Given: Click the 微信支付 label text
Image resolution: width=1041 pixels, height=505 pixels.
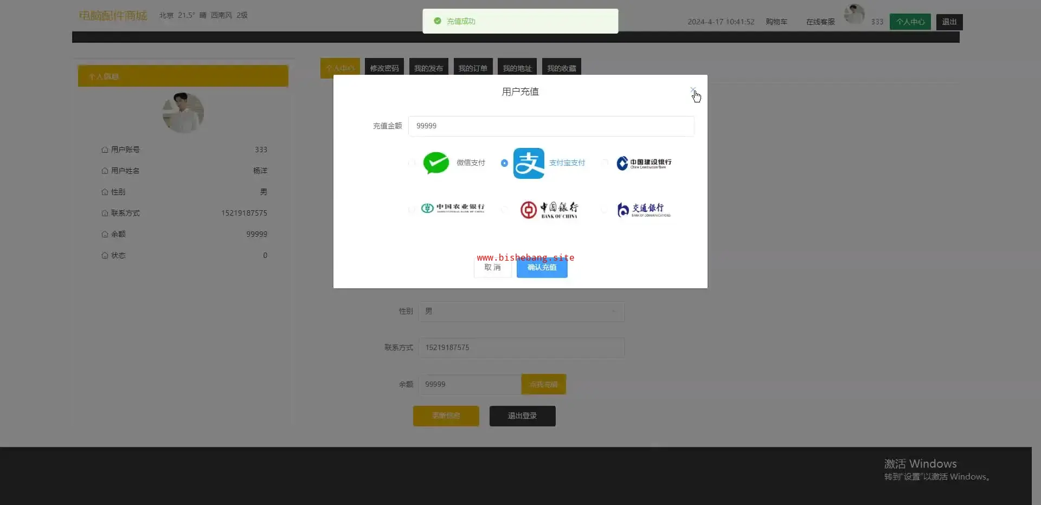Looking at the screenshot, I should [x=471, y=163].
